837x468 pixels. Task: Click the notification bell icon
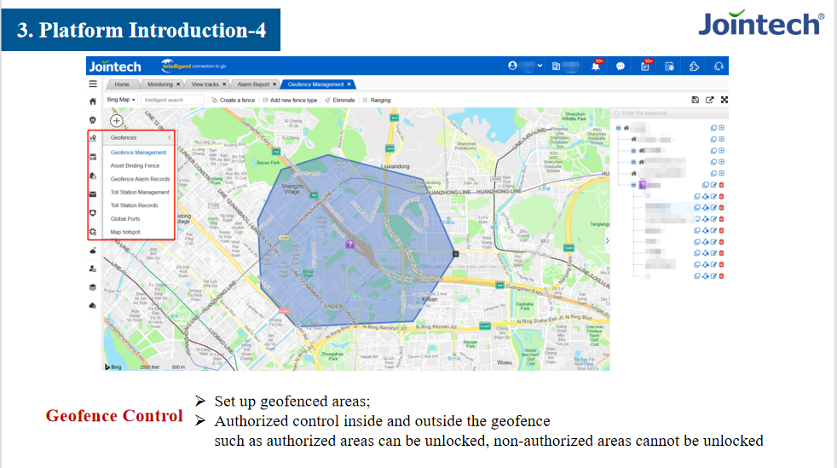596,66
